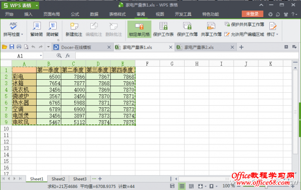Screen dimensions: 301x190
Task: Expand the quick access toolbar dropdown
Action: point(48,47)
